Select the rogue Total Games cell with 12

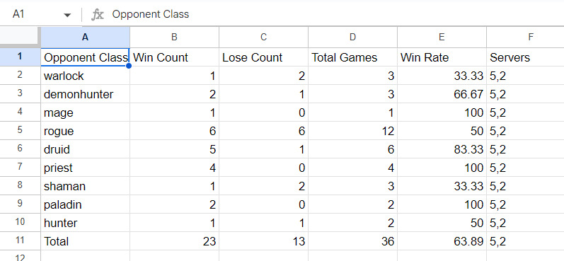[353, 131]
